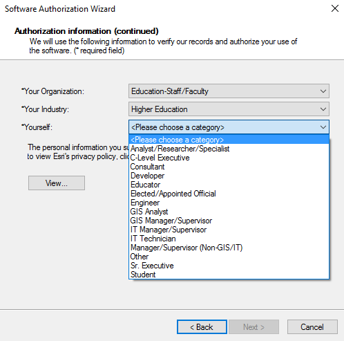Pick Educator from the category list
The image size is (344, 341).
coord(229,185)
